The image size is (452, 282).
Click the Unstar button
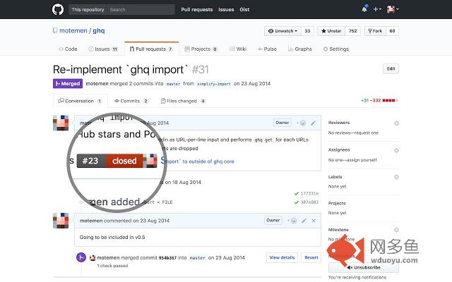point(331,31)
